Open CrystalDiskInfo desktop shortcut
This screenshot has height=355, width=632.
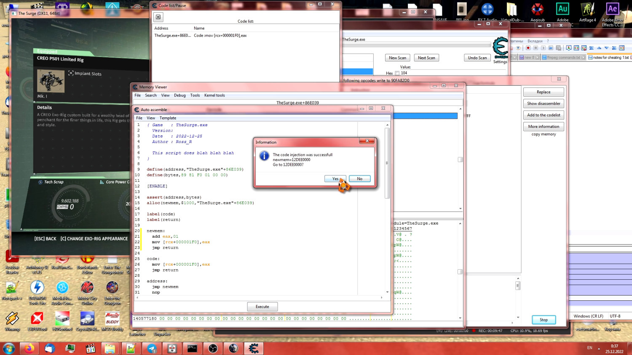(87, 321)
